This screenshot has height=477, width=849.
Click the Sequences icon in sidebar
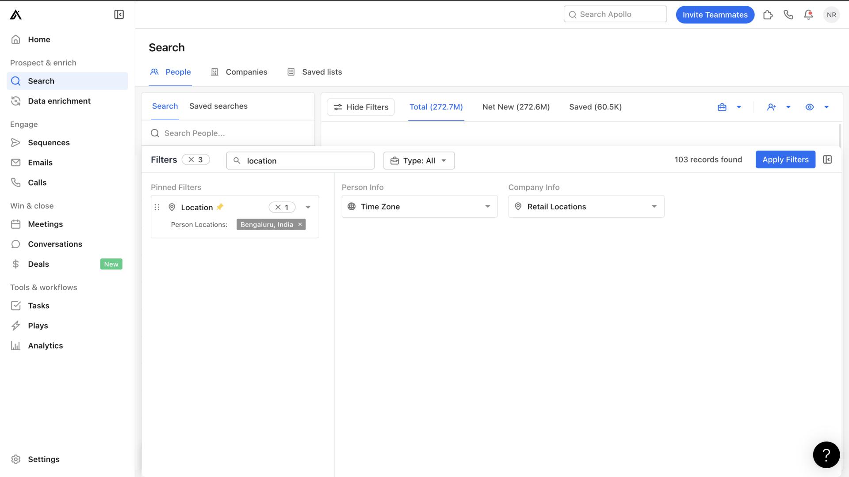tap(16, 143)
